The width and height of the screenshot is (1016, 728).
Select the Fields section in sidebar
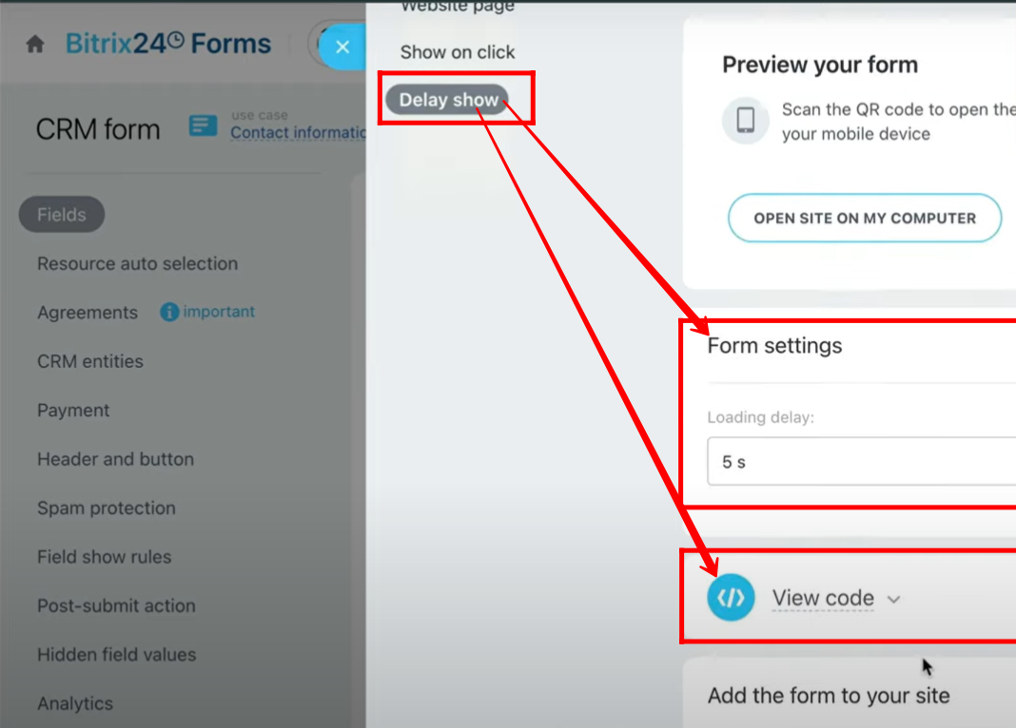coord(62,214)
